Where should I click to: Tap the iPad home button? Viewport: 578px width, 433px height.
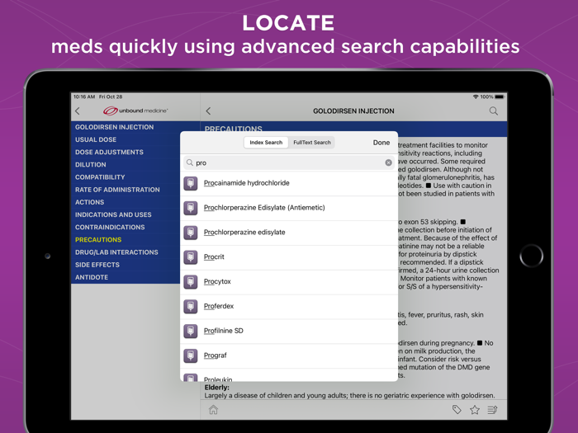[x=531, y=256]
